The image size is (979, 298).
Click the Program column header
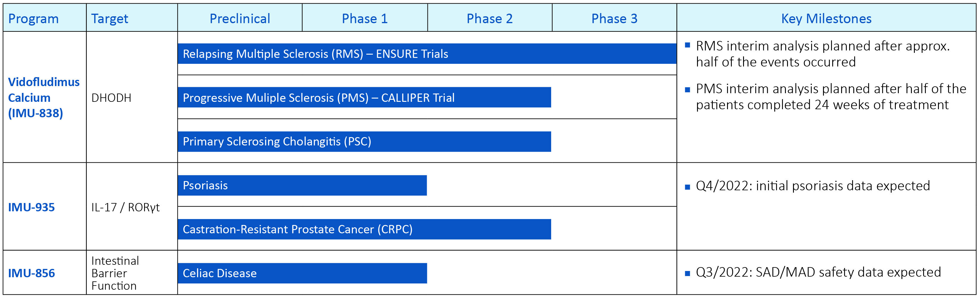[34, 19]
